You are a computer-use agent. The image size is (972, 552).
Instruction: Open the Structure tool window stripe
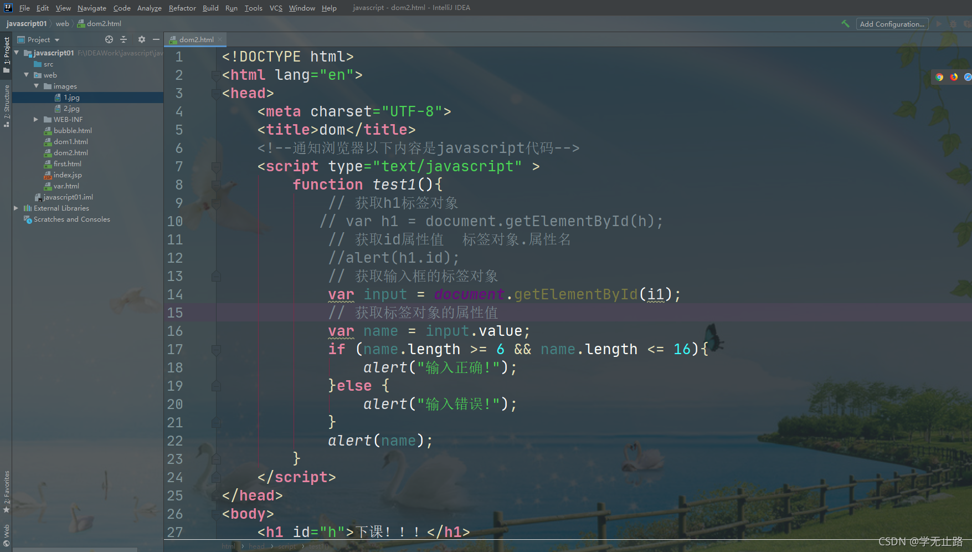6,106
